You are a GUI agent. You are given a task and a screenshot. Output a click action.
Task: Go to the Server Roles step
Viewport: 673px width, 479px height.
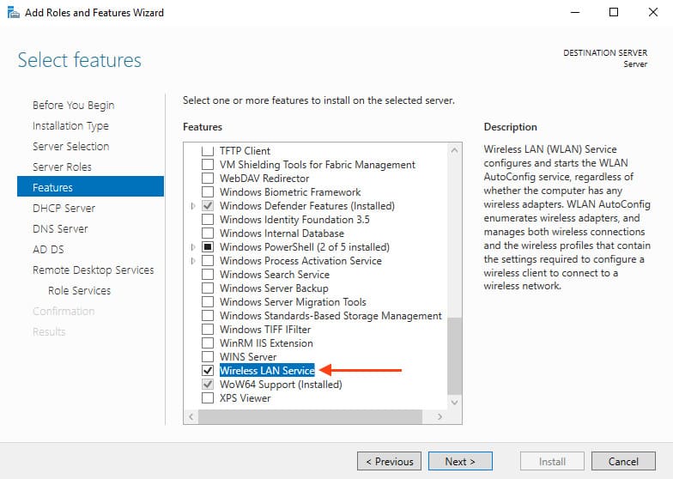(x=62, y=167)
